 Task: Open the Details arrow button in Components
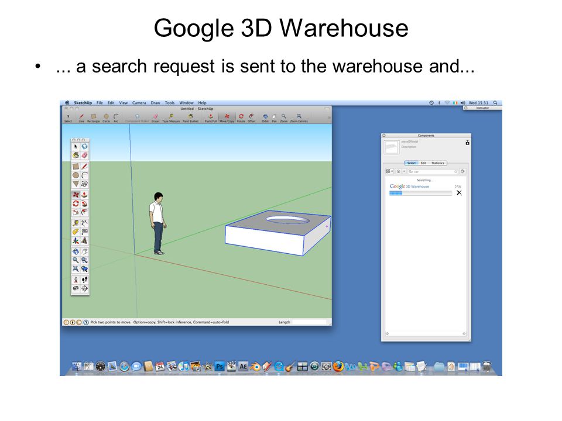[462, 171]
